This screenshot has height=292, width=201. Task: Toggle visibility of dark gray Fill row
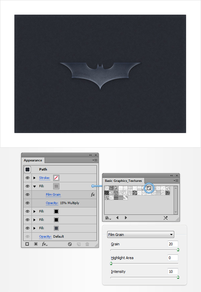coord(27,228)
